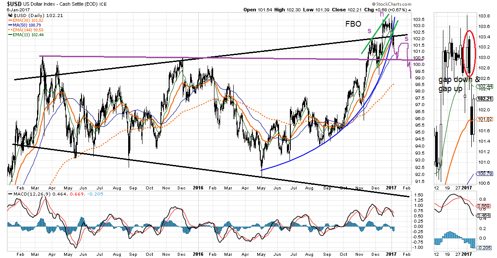Select the "MA(50) 100.79" legend entry
This screenshot has height=258, width=497.
(25, 25)
